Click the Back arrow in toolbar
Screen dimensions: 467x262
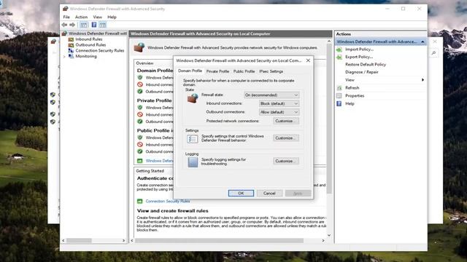coord(64,25)
